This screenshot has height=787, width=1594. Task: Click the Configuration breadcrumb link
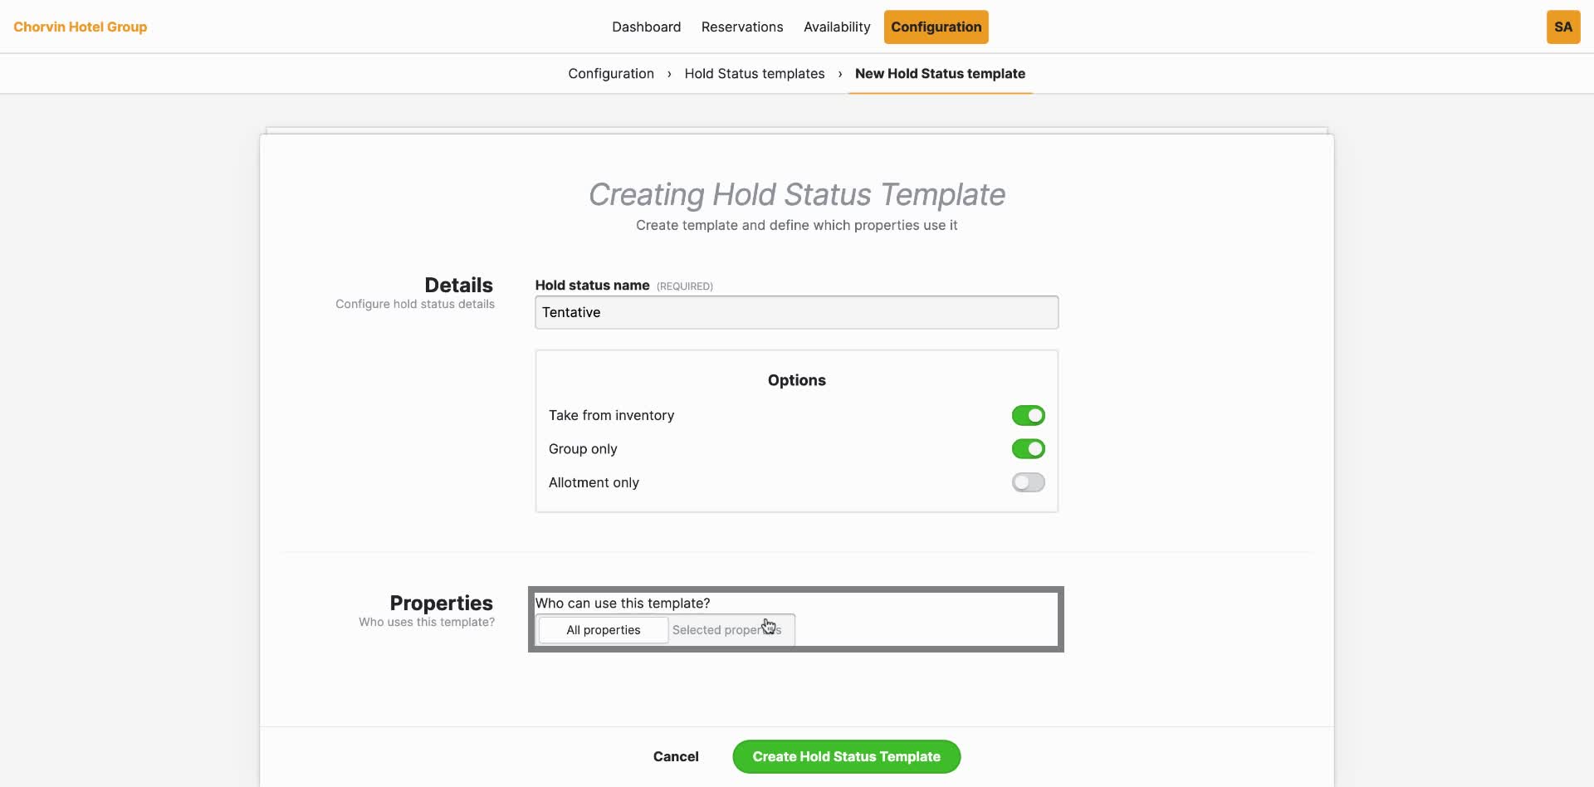pyautogui.click(x=610, y=73)
